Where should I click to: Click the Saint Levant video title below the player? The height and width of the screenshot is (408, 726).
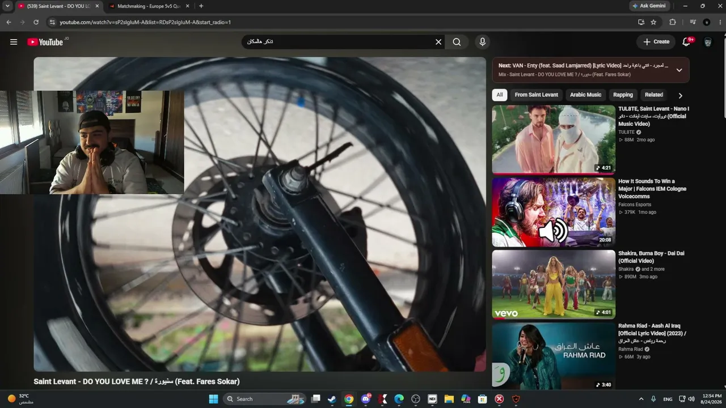(137, 381)
